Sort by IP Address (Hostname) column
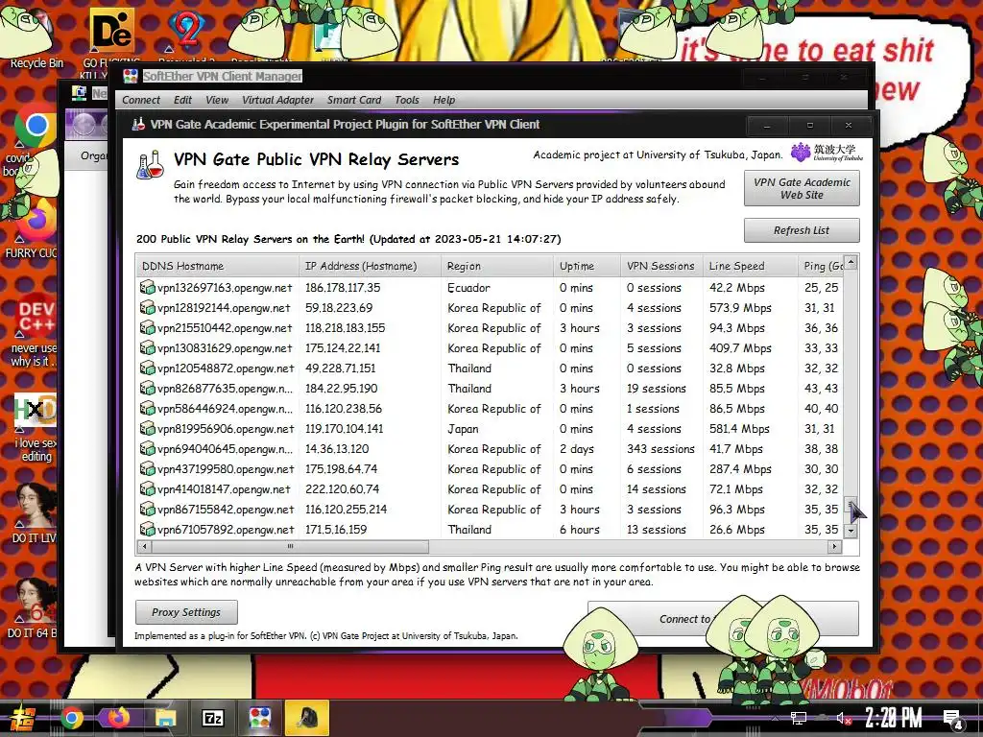Screen dimensions: 983x737 (x=370, y=266)
